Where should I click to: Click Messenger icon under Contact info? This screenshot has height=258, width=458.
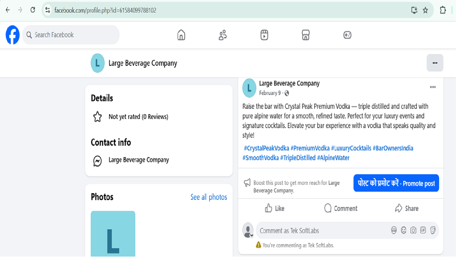[x=97, y=161]
